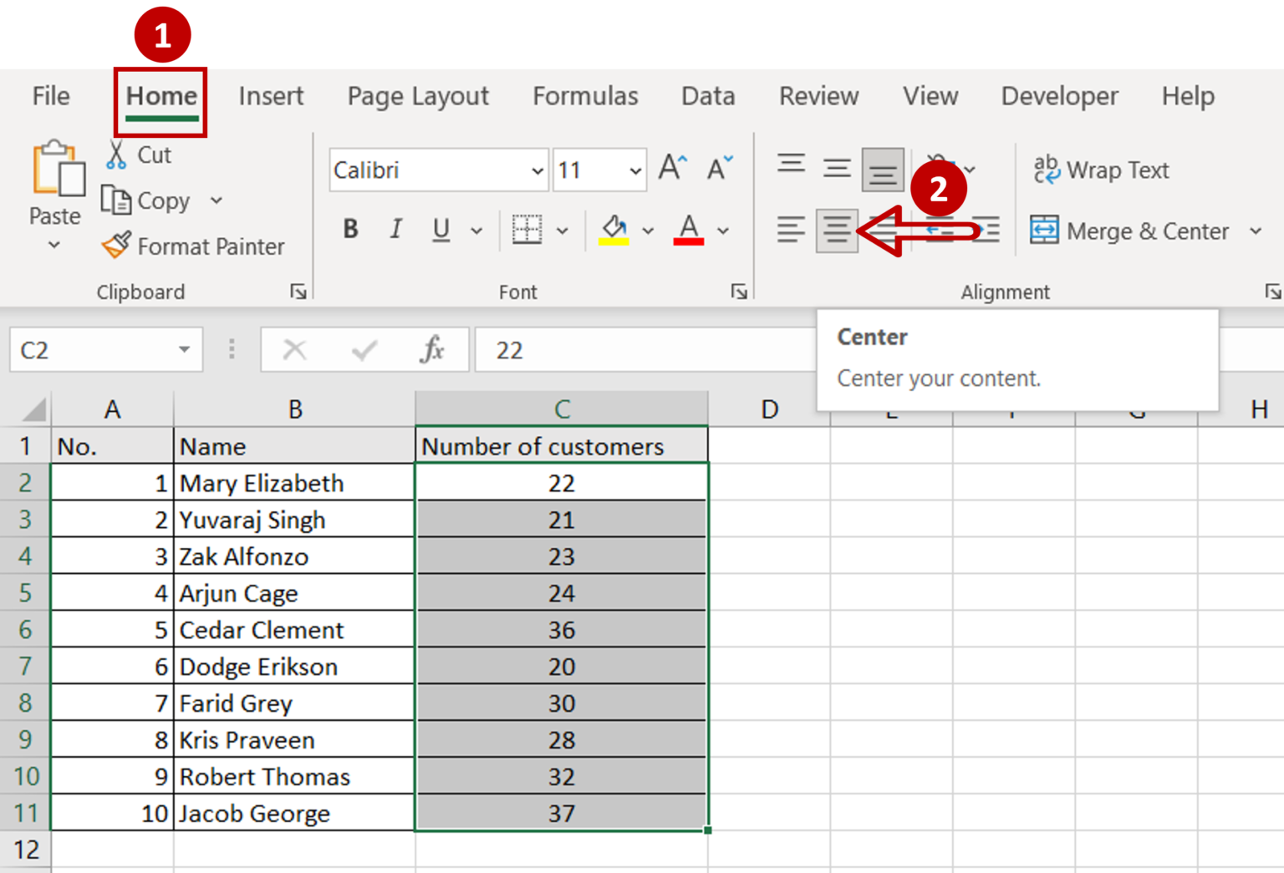This screenshot has width=1284, height=873.
Task: Click the Center alignment icon
Action: click(x=837, y=230)
